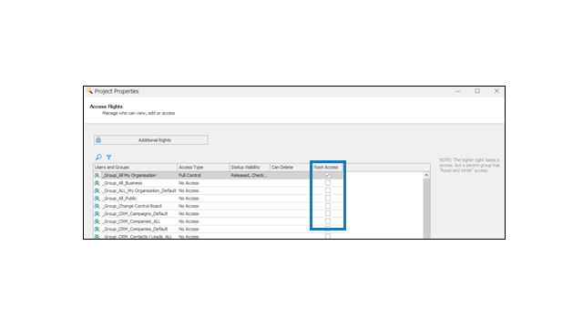Tick Root Access checkbox for _Group_All_Public

tap(328, 199)
